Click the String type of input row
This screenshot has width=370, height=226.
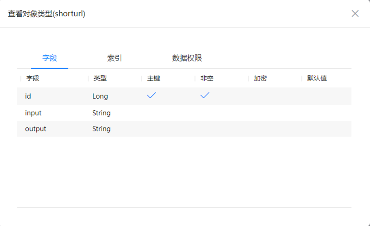tap(101, 113)
